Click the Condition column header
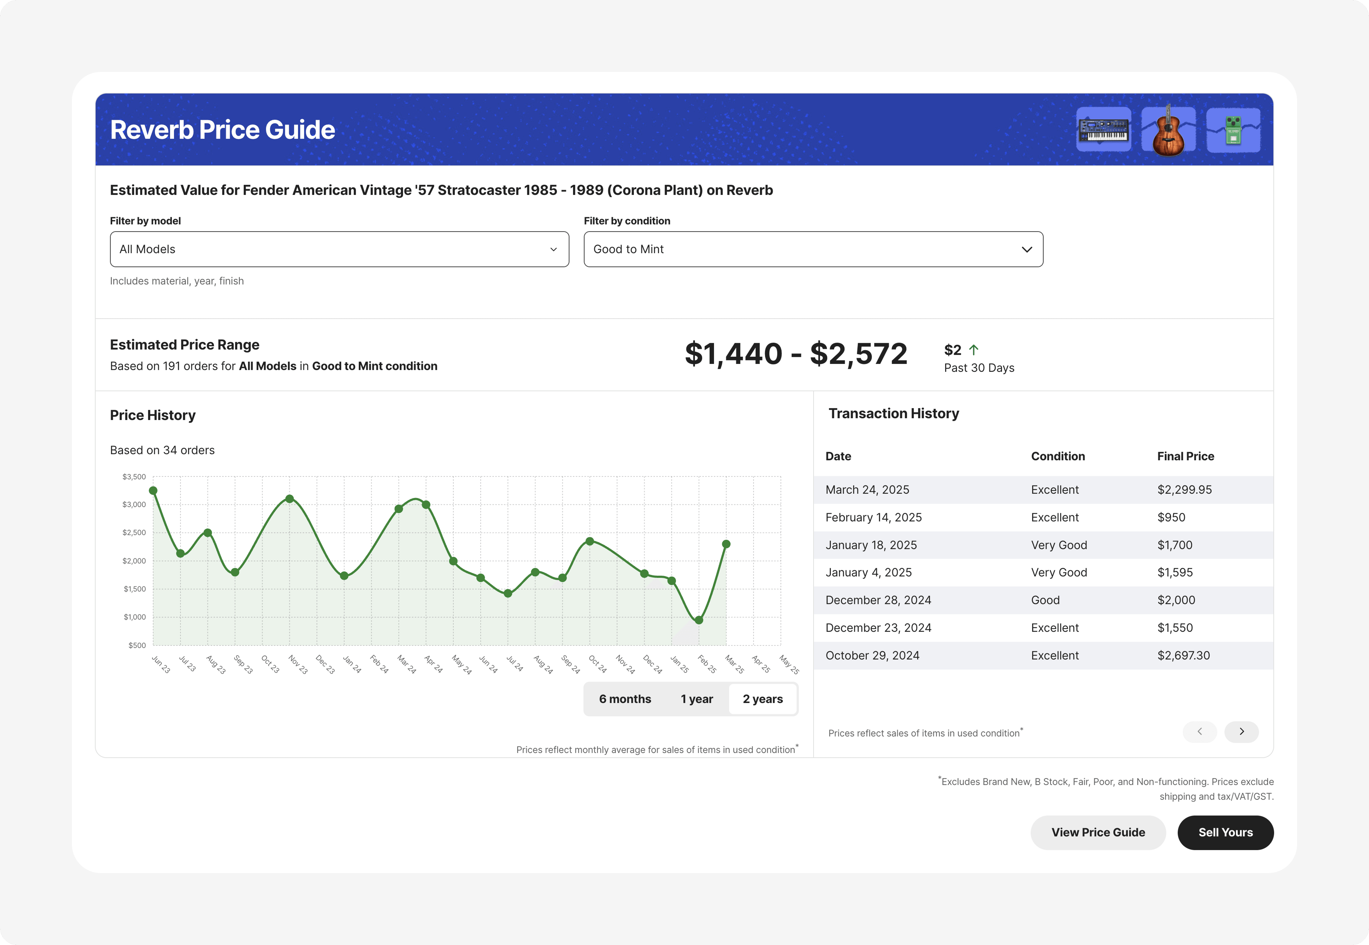 [1058, 457]
